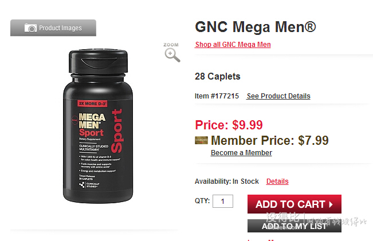Image resolution: width=373 pixels, height=241 pixels.
Task: Click the zoom magnifier icon
Action: click(172, 55)
